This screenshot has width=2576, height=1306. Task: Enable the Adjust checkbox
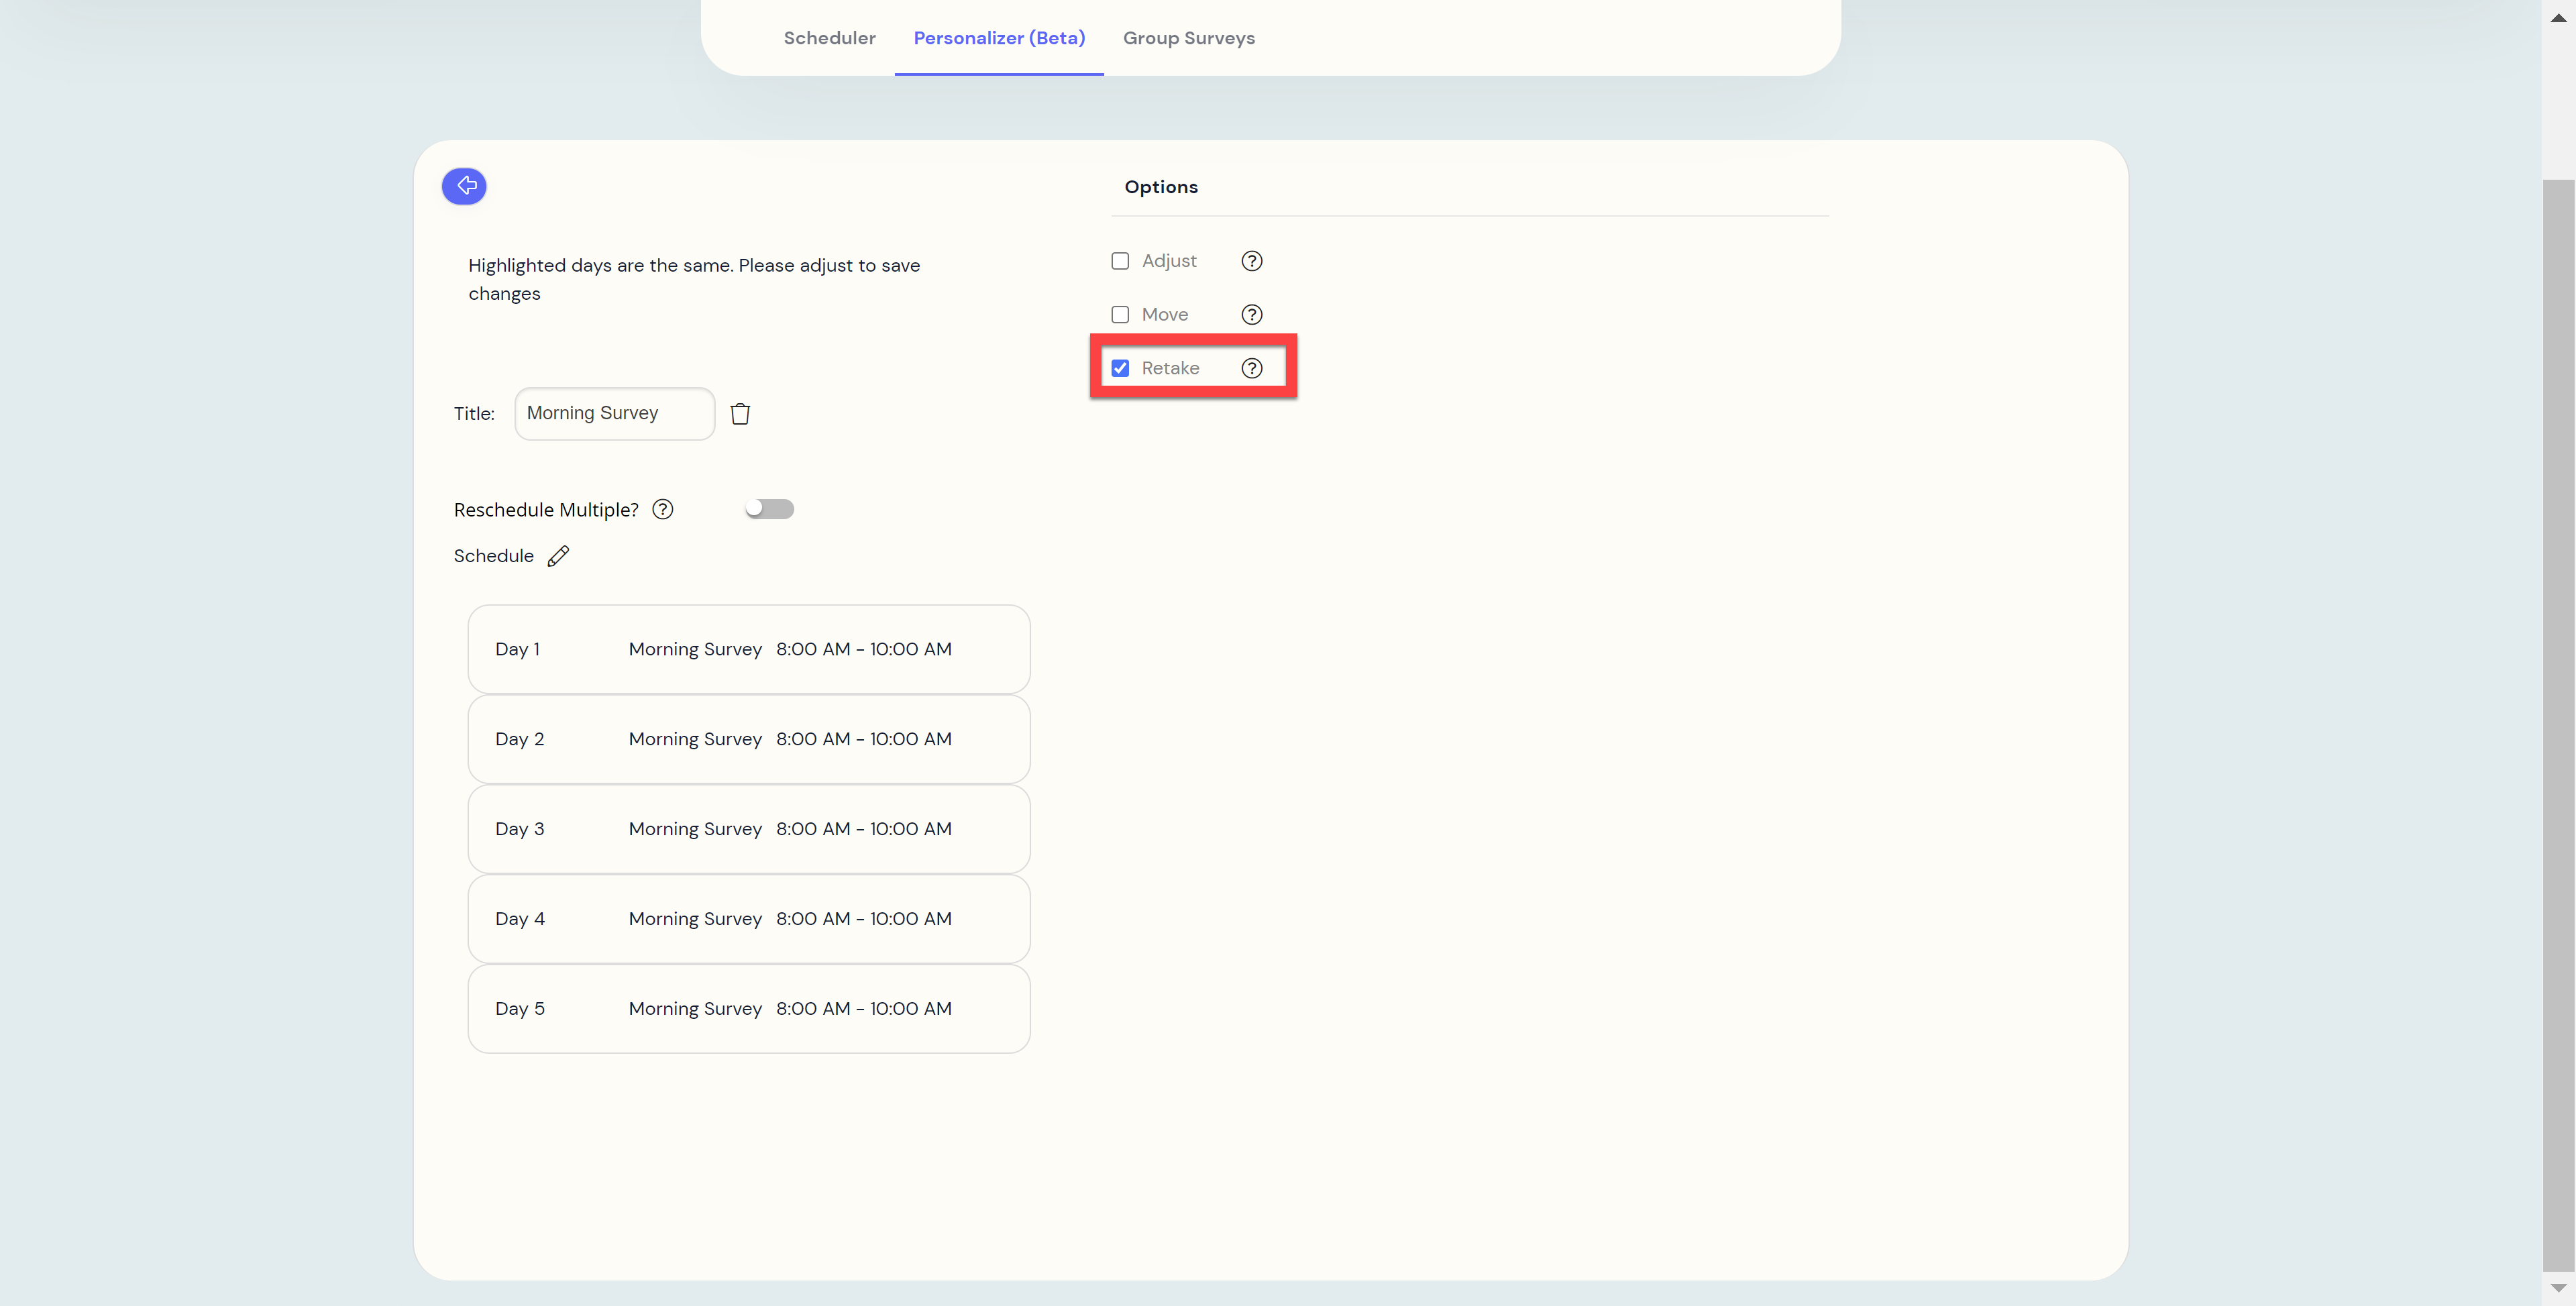(1120, 261)
